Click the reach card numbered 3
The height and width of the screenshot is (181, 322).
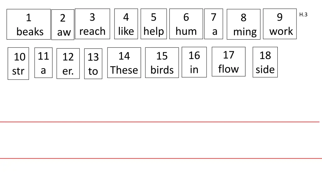click(92, 24)
